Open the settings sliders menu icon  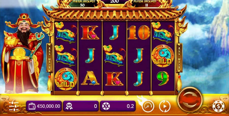pos(14,106)
